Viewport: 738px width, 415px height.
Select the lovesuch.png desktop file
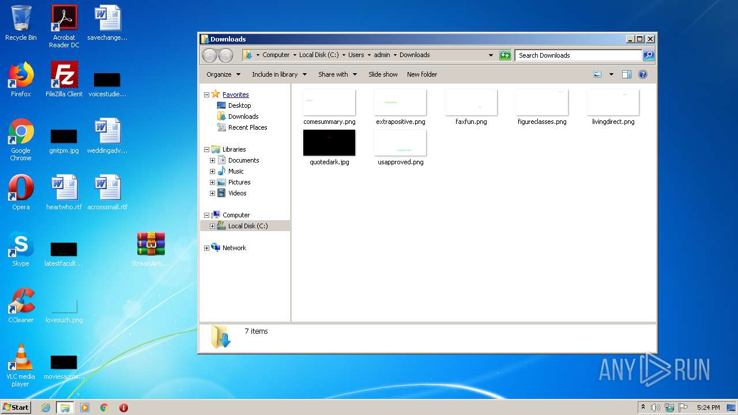click(x=64, y=310)
